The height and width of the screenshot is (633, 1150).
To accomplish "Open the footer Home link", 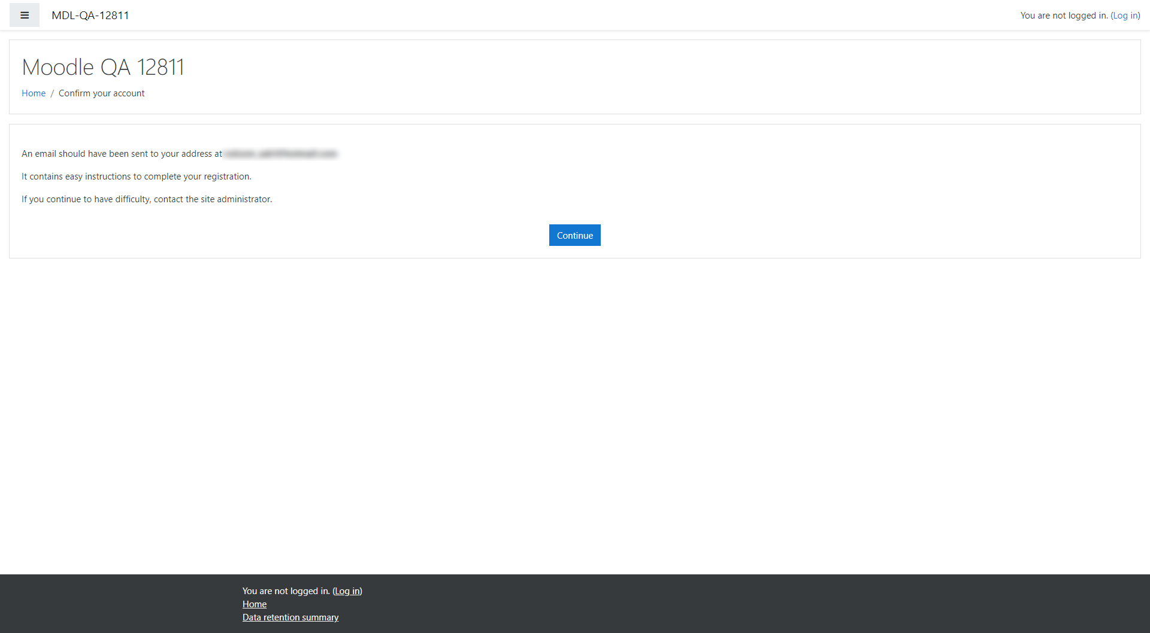I will 255,604.
